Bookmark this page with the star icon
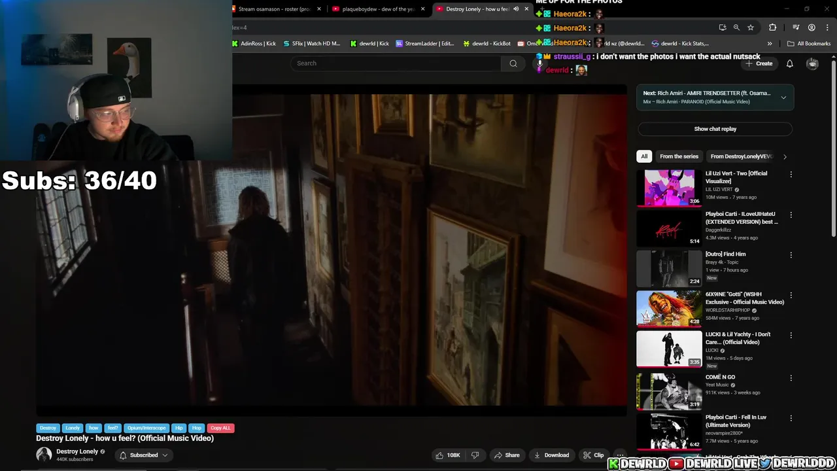 click(751, 27)
